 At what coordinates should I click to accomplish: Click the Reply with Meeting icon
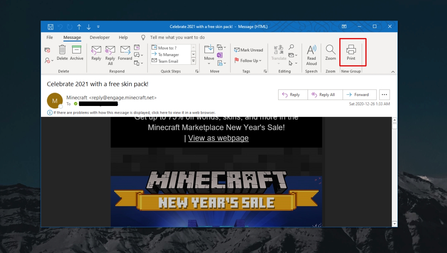tap(137, 47)
